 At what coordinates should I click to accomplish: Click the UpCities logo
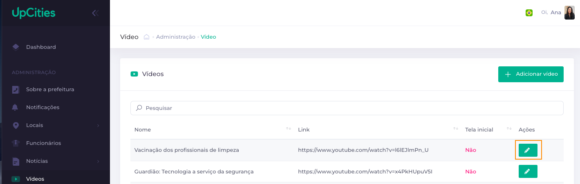[x=34, y=13]
